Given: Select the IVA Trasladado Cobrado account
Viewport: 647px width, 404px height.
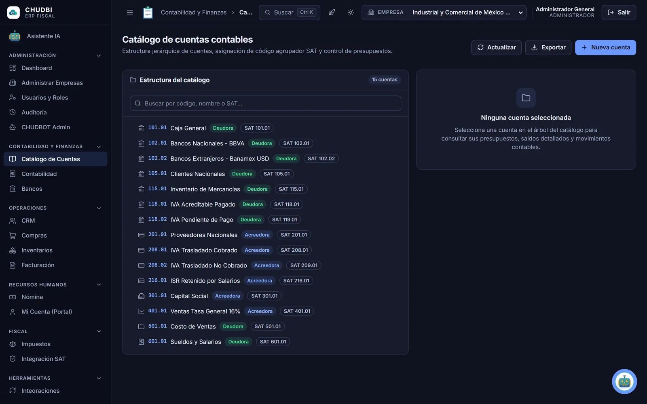Looking at the screenshot, I should 265,250.
